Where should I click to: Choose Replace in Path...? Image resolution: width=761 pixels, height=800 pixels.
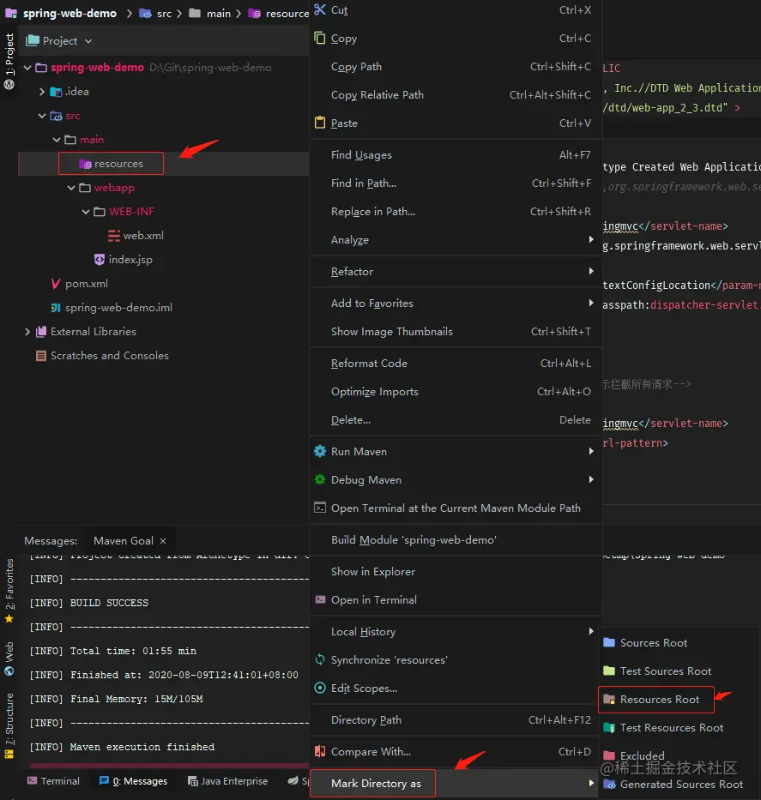pyautogui.click(x=456, y=211)
